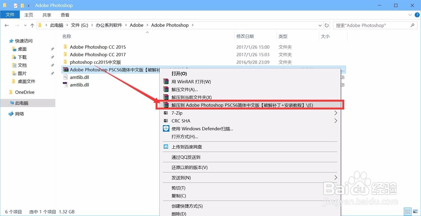
Task: Select 办公系列软件 breadcrumb segment
Action: point(109,25)
